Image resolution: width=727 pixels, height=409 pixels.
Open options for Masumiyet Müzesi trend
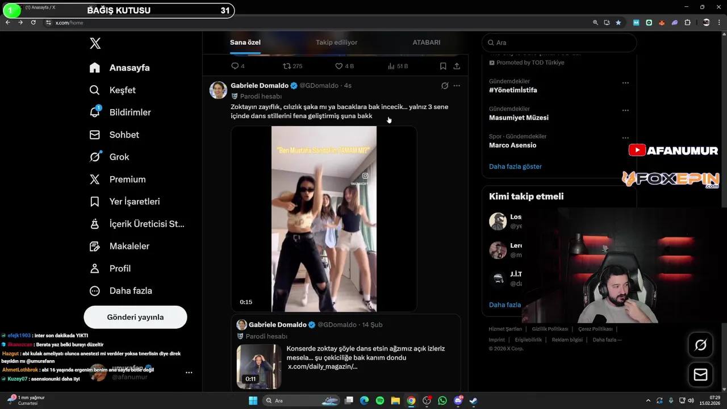pyautogui.click(x=625, y=110)
